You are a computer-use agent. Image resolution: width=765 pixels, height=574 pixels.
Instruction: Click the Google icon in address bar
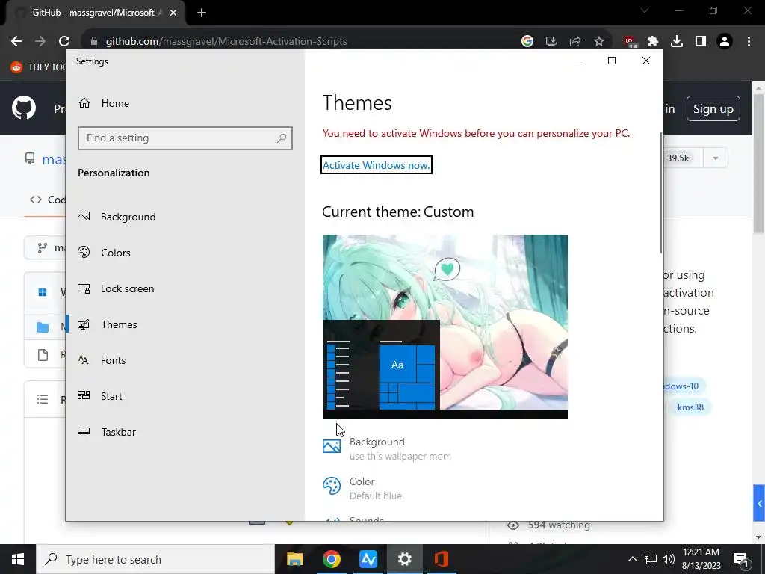coord(527,42)
